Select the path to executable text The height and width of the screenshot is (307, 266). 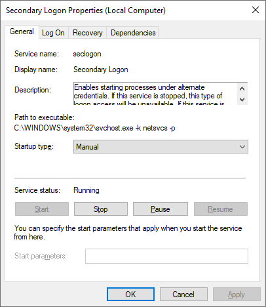[94, 128]
